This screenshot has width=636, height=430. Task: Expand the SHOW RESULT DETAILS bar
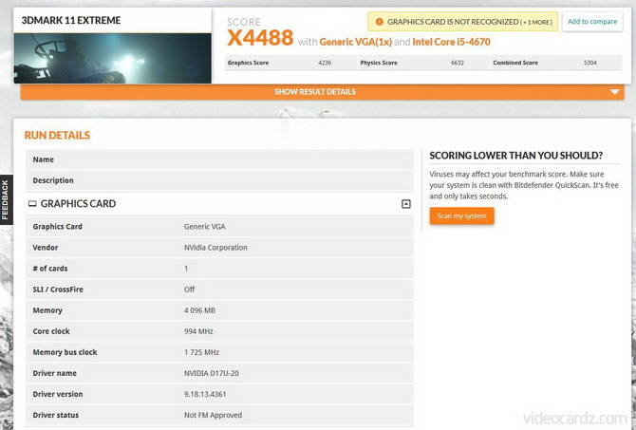point(315,92)
